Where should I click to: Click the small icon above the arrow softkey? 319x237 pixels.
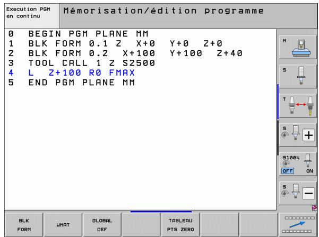tap(314, 208)
